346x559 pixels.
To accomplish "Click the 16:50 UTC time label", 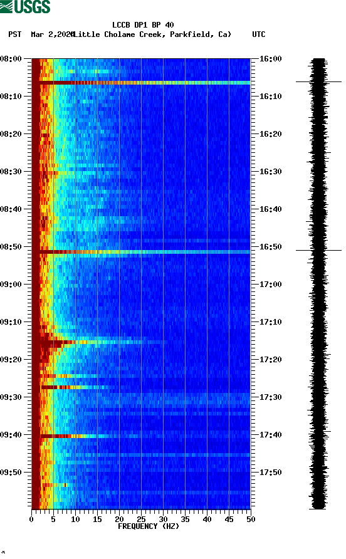I will [x=270, y=247].
